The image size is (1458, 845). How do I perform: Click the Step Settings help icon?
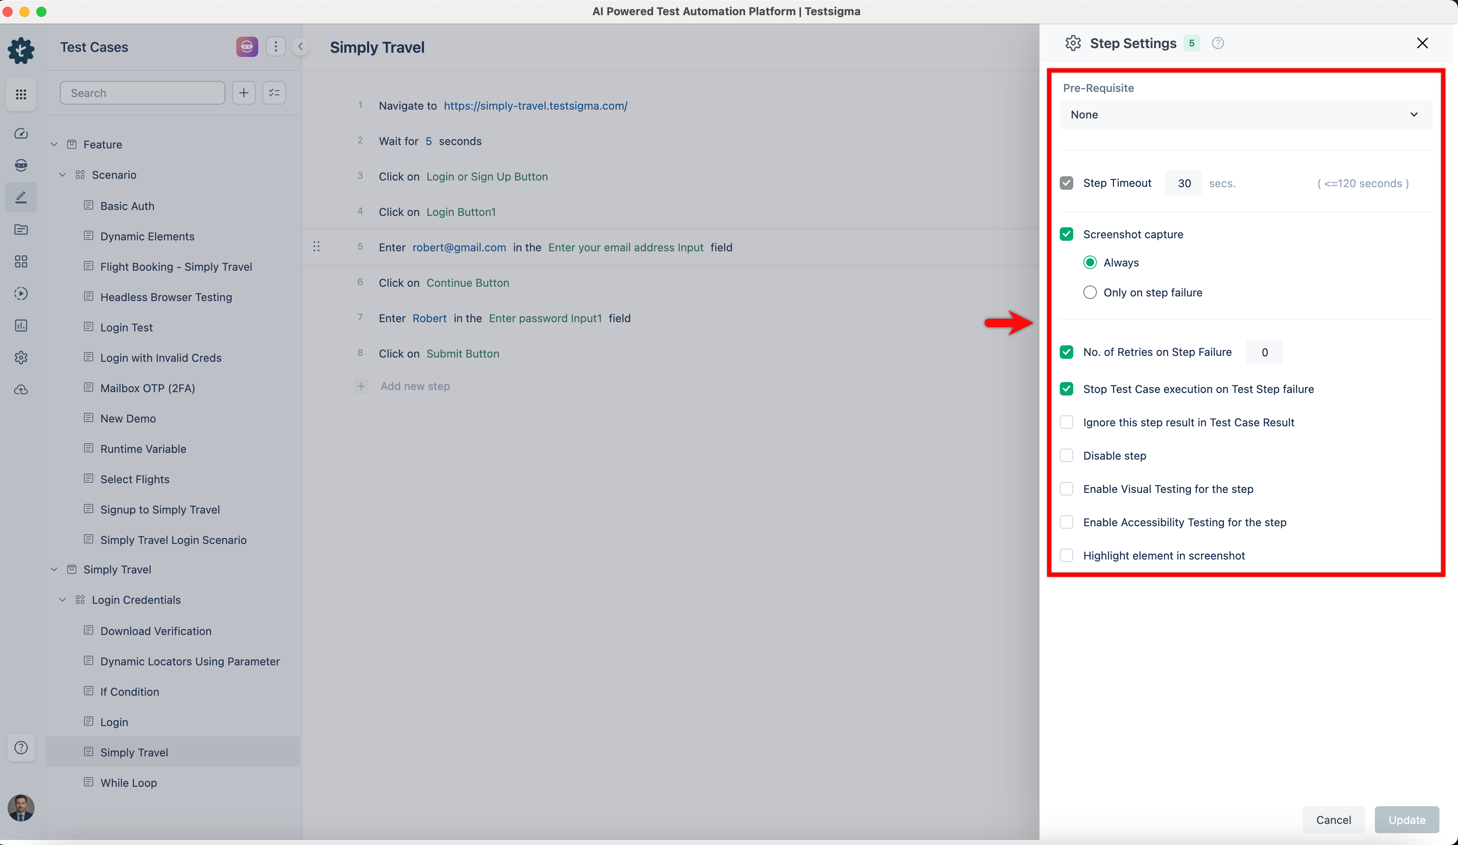point(1217,43)
